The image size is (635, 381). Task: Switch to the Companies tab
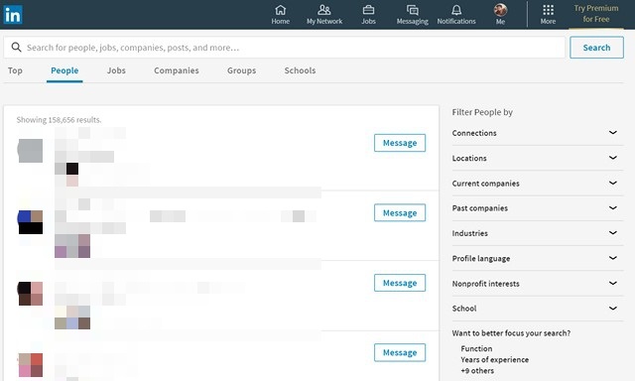[177, 70]
